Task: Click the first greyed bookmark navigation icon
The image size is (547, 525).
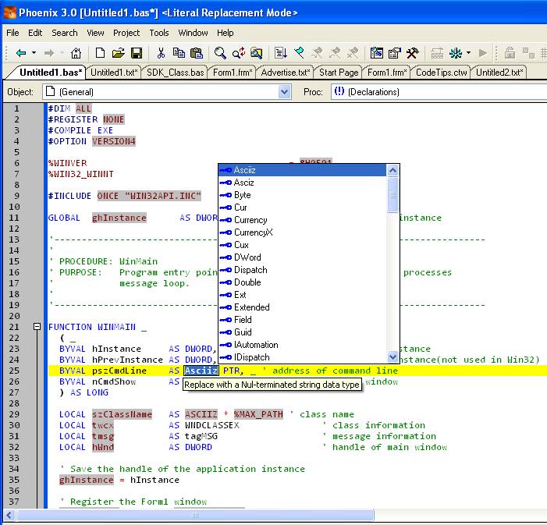Action: (x=317, y=53)
